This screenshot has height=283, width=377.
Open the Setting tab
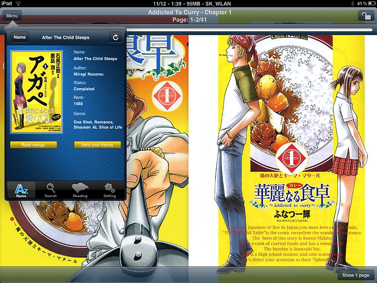tap(109, 190)
